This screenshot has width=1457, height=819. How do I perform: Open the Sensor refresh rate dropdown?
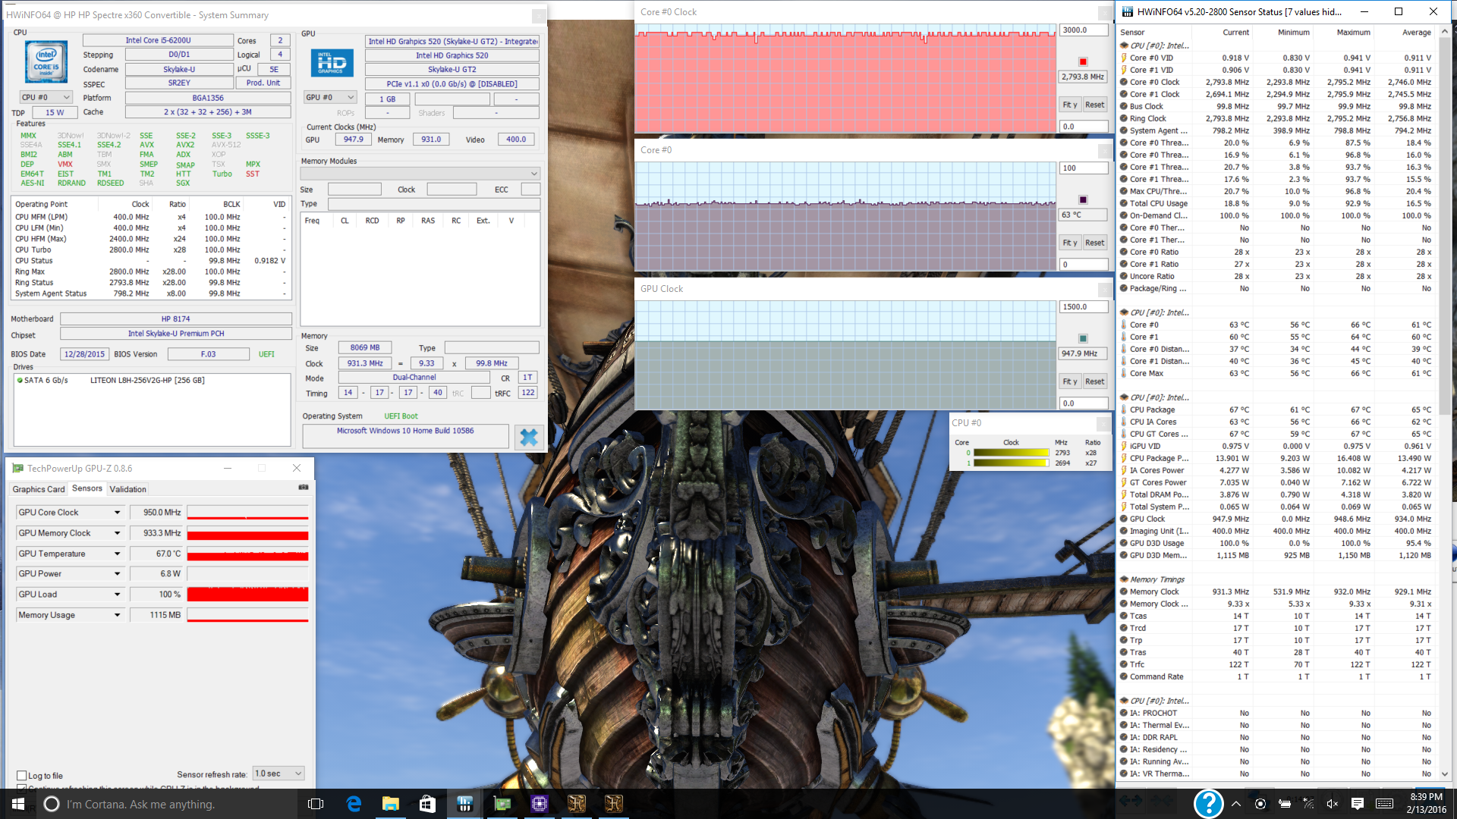(x=278, y=773)
